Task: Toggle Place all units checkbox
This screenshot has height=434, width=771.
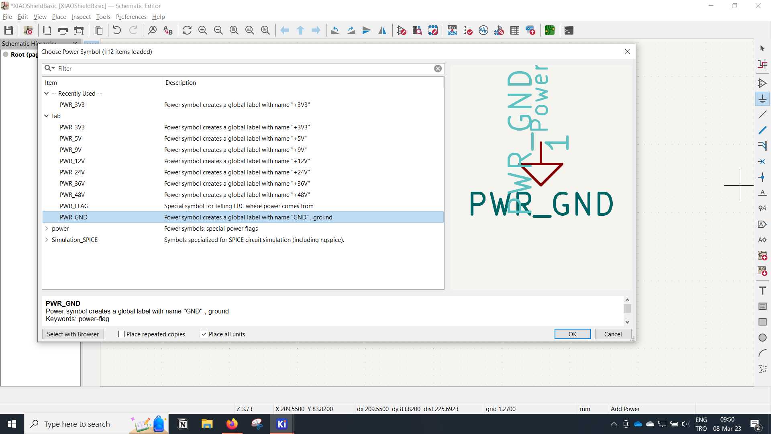Action: pyautogui.click(x=203, y=334)
